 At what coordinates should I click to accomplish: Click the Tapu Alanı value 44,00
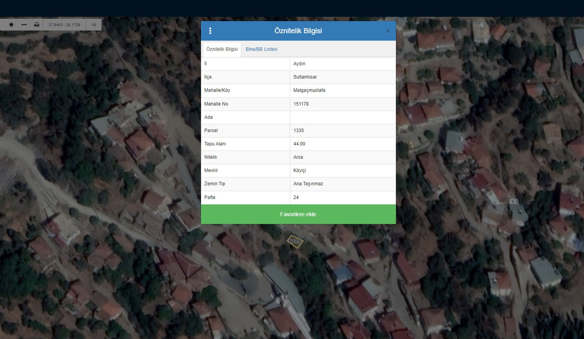click(299, 144)
